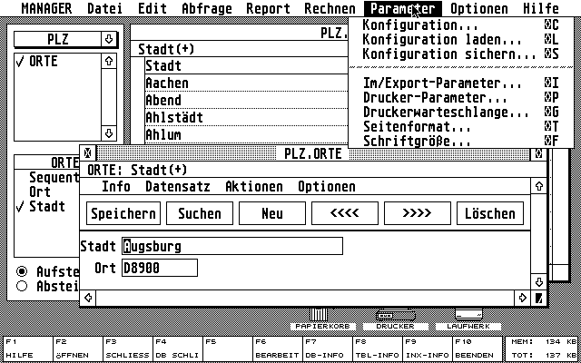Click the F1 HILFE function key
The width and height of the screenshot is (581, 363).
(28, 348)
